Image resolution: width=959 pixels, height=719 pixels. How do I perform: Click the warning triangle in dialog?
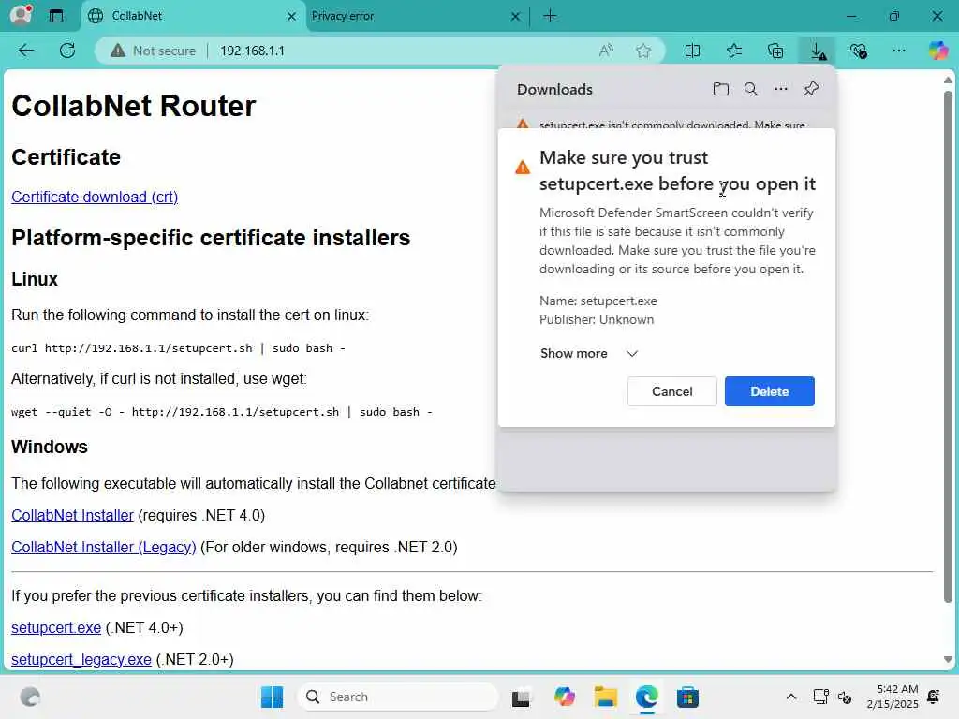pos(523,167)
